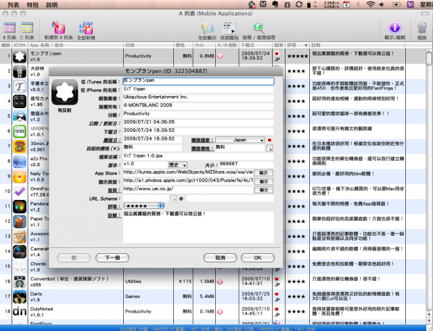This screenshot has height=331, width=433.
Task: Click the 價格 column header
Action: (183, 45)
